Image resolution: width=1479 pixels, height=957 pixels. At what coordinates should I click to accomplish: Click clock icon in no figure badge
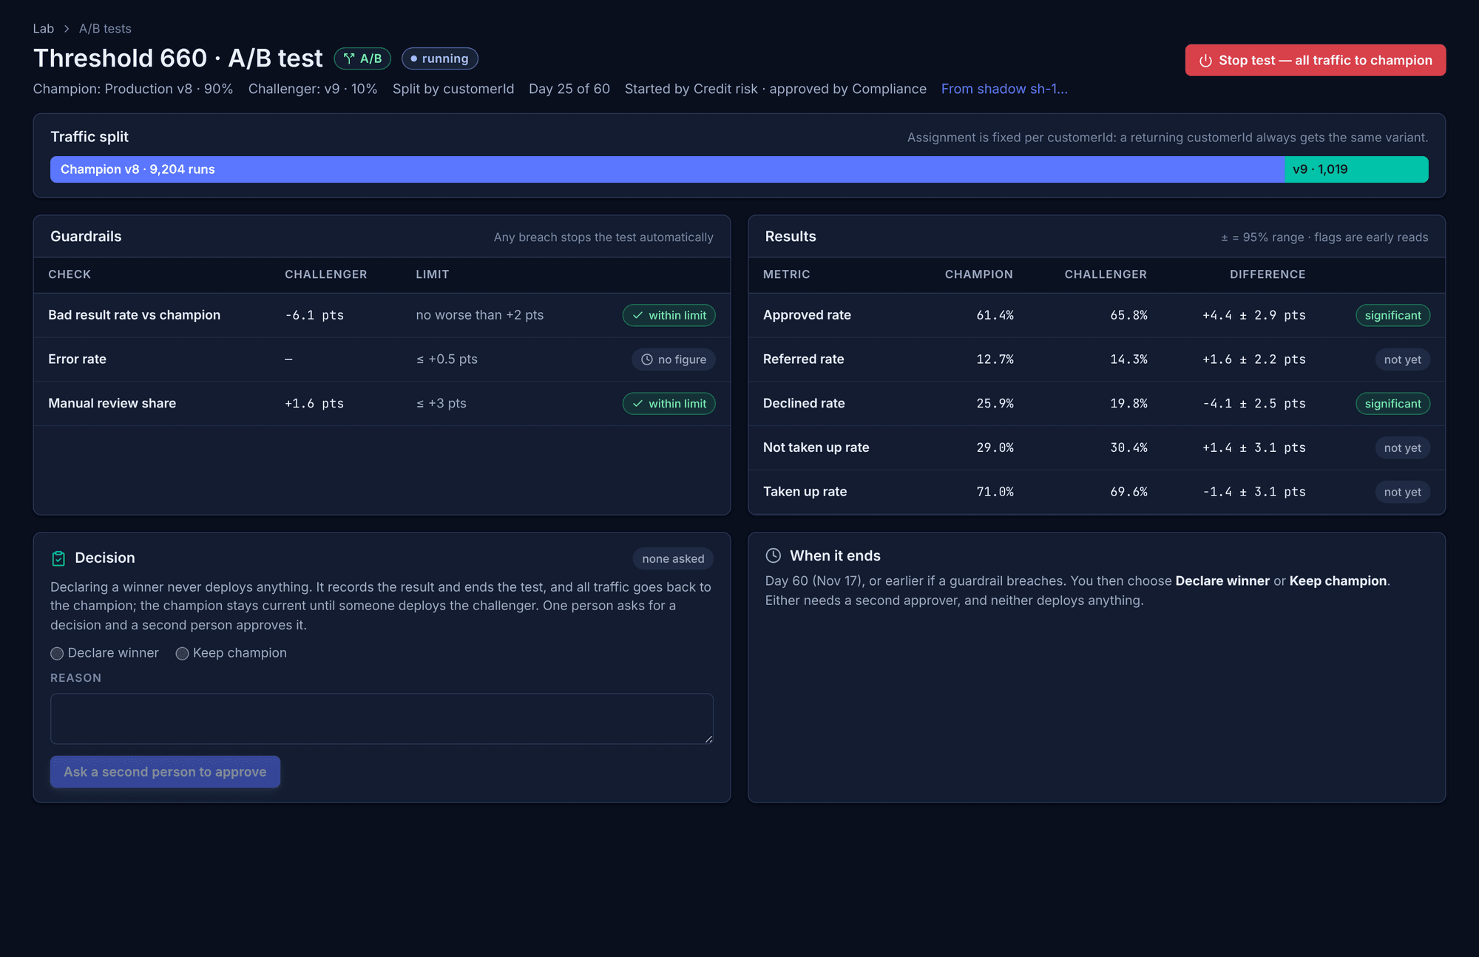[647, 359]
